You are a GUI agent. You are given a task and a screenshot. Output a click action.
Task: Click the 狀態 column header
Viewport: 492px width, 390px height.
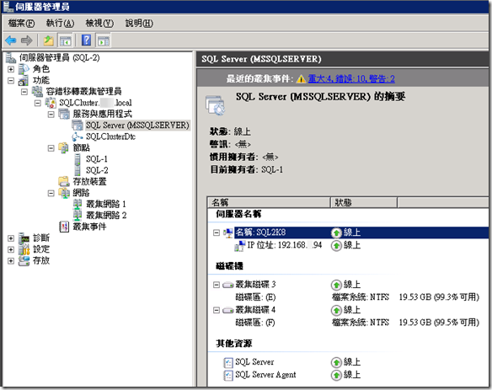coord(364,202)
